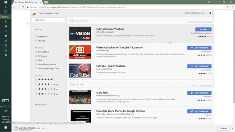Open a new browser tab
The width and height of the screenshot is (235, 132).
46,2
